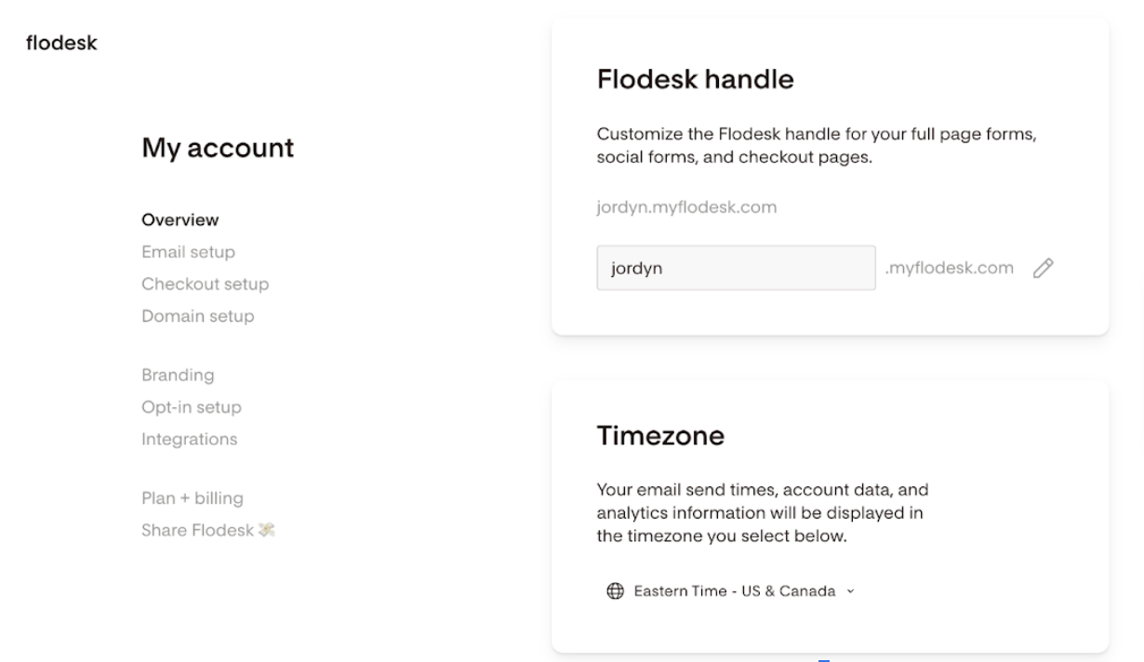The width and height of the screenshot is (1144, 662).
Task: Click the Share Flodesk link
Action: click(x=198, y=530)
